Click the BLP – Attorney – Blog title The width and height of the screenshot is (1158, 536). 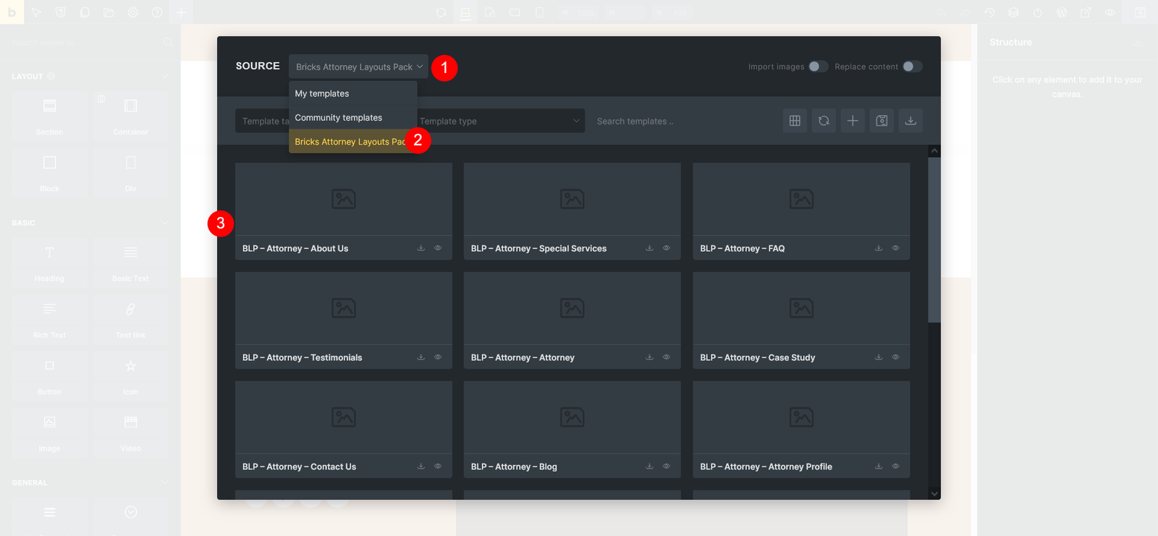point(514,467)
